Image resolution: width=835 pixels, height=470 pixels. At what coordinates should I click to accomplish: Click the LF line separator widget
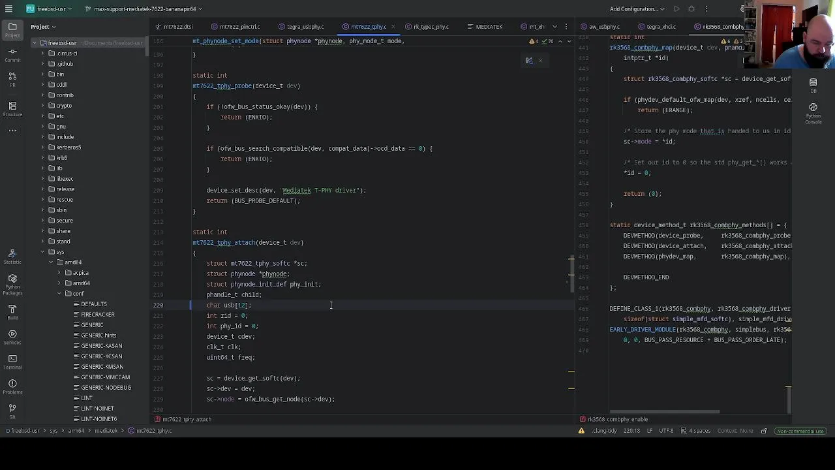650,431
